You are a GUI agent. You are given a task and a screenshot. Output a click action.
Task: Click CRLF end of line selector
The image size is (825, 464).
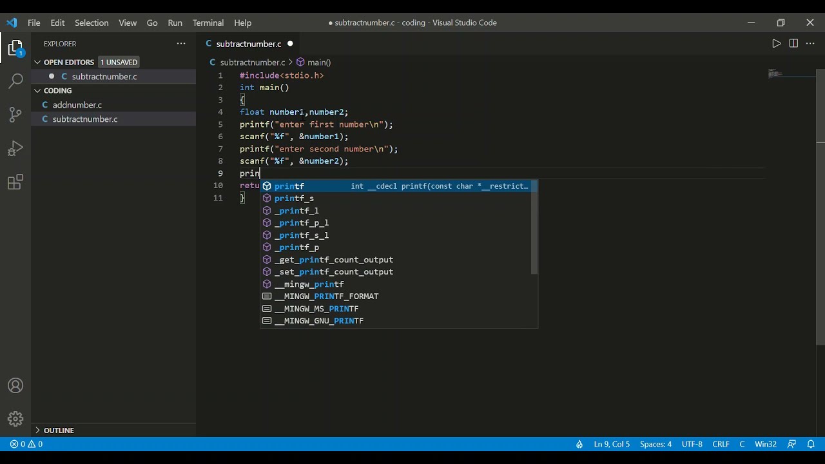point(721,444)
